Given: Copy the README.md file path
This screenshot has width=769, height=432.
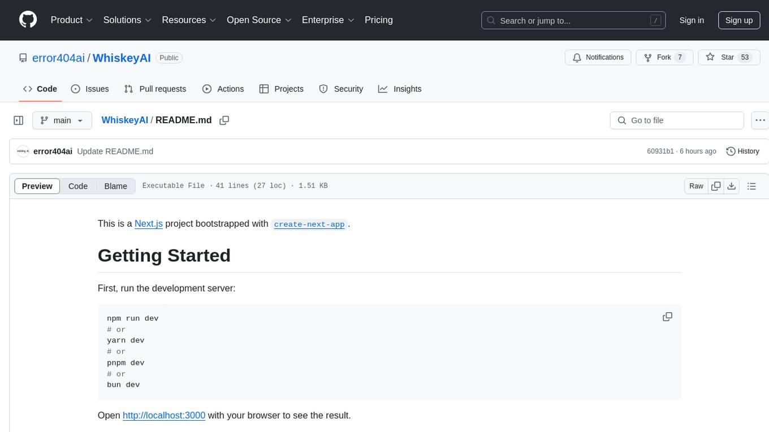Looking at the screenshot, I should coord(224,120).
